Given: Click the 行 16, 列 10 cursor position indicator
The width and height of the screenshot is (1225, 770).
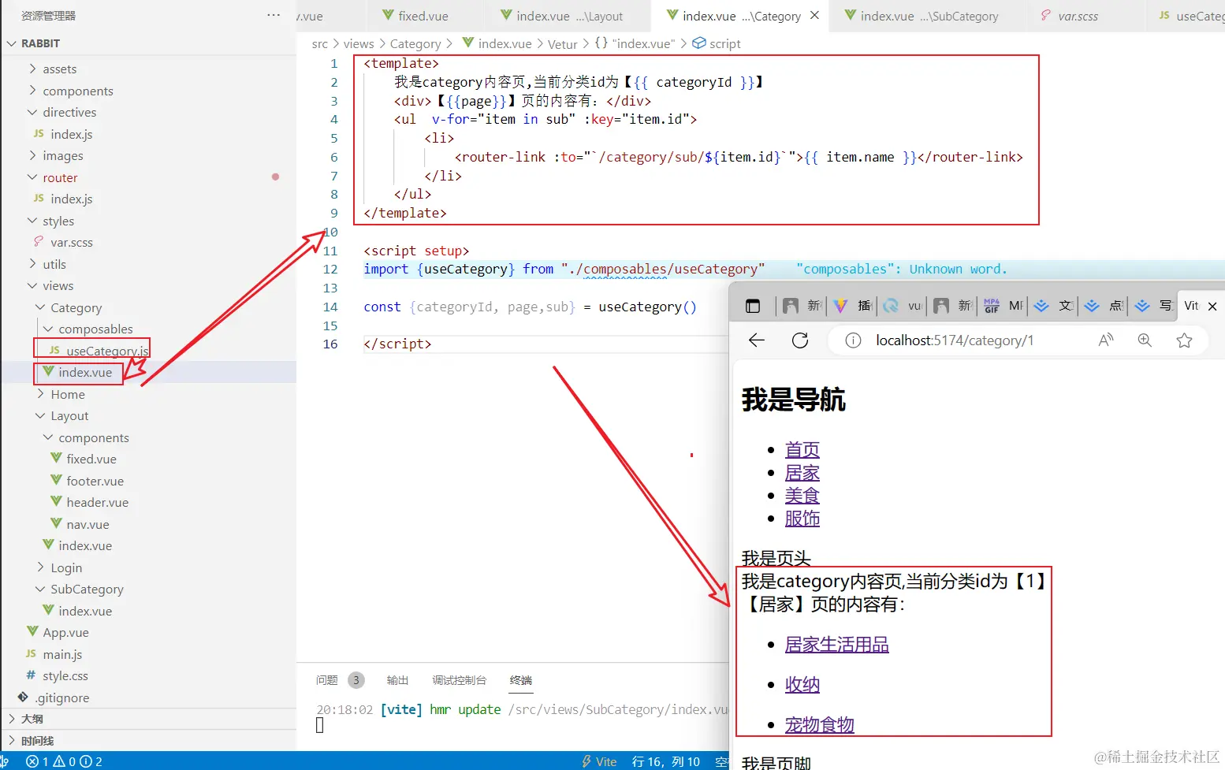Looking at the screenshot, I should (665, 761).
